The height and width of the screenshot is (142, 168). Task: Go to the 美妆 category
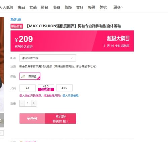click(103, 7)
